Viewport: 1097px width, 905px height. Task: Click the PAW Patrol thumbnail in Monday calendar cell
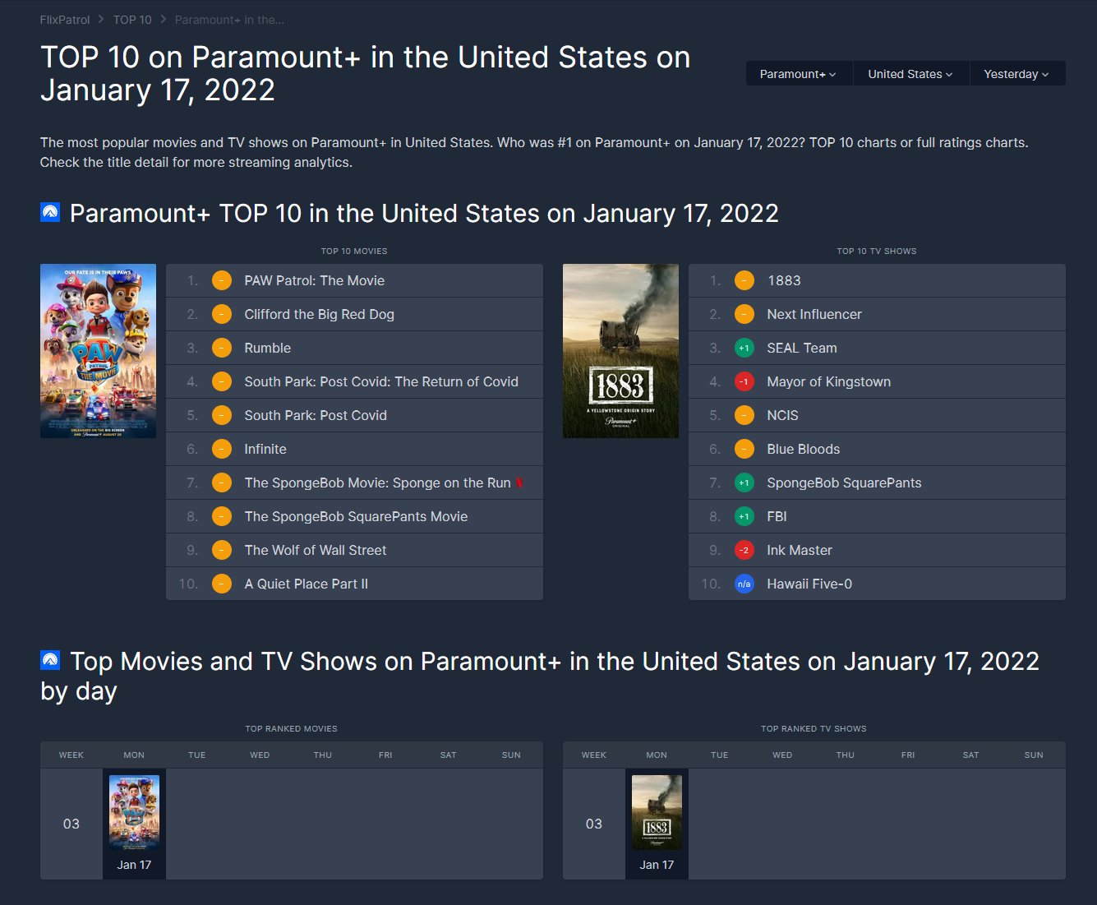[x=134, y=812]
